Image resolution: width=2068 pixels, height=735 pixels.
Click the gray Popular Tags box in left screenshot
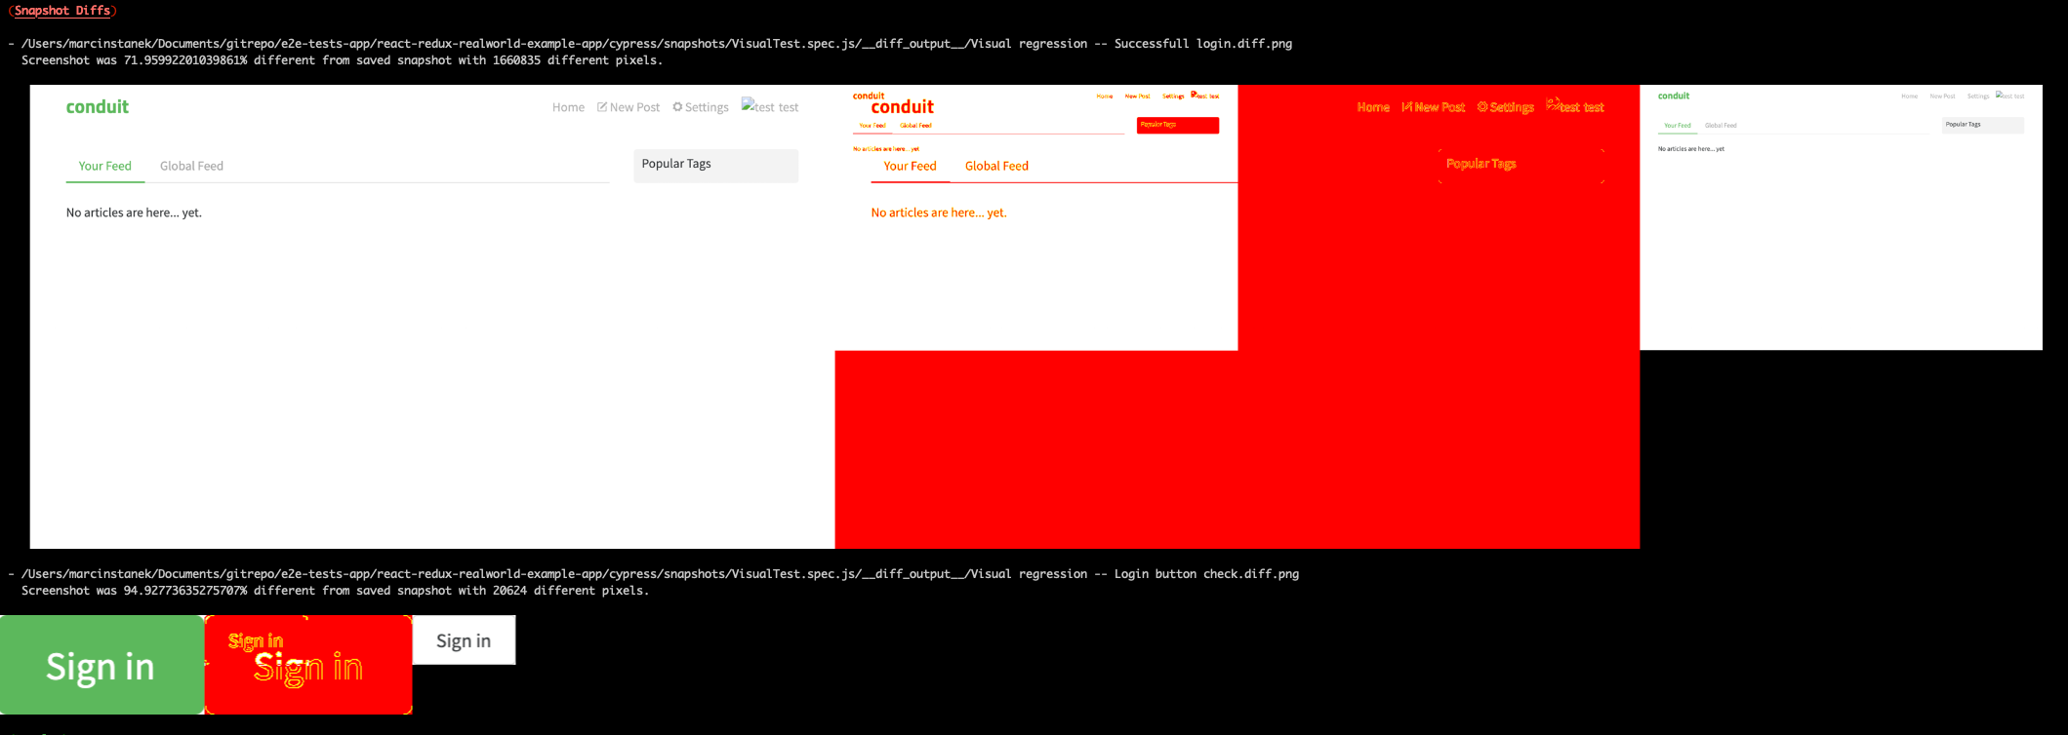715,165
